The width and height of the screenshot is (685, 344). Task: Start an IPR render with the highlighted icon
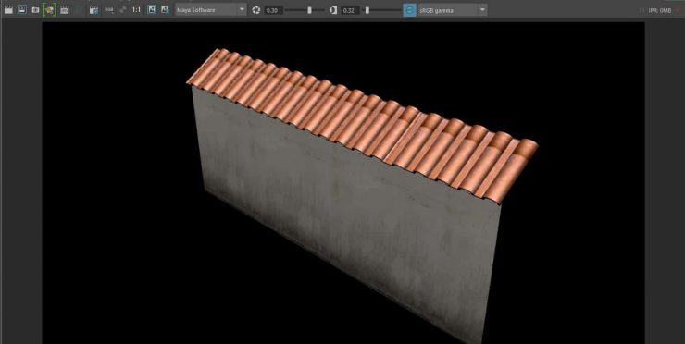[49, 9]
